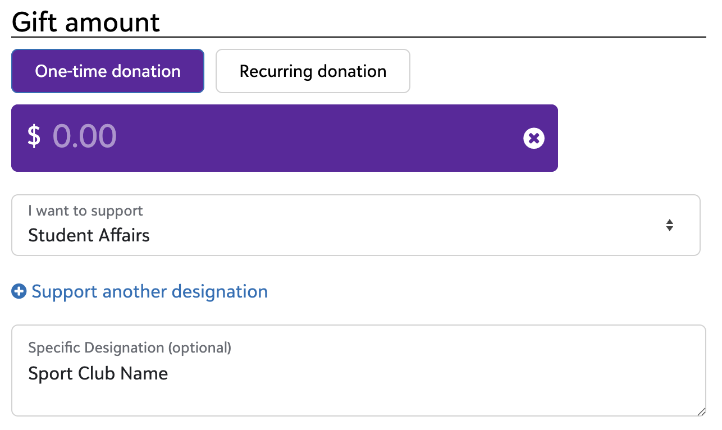
Task: Click the Gift amount heading
Action: tap(85, 21)
